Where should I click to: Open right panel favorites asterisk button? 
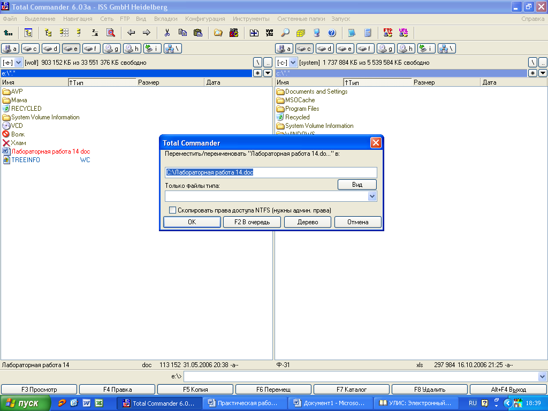click(532, 73)
